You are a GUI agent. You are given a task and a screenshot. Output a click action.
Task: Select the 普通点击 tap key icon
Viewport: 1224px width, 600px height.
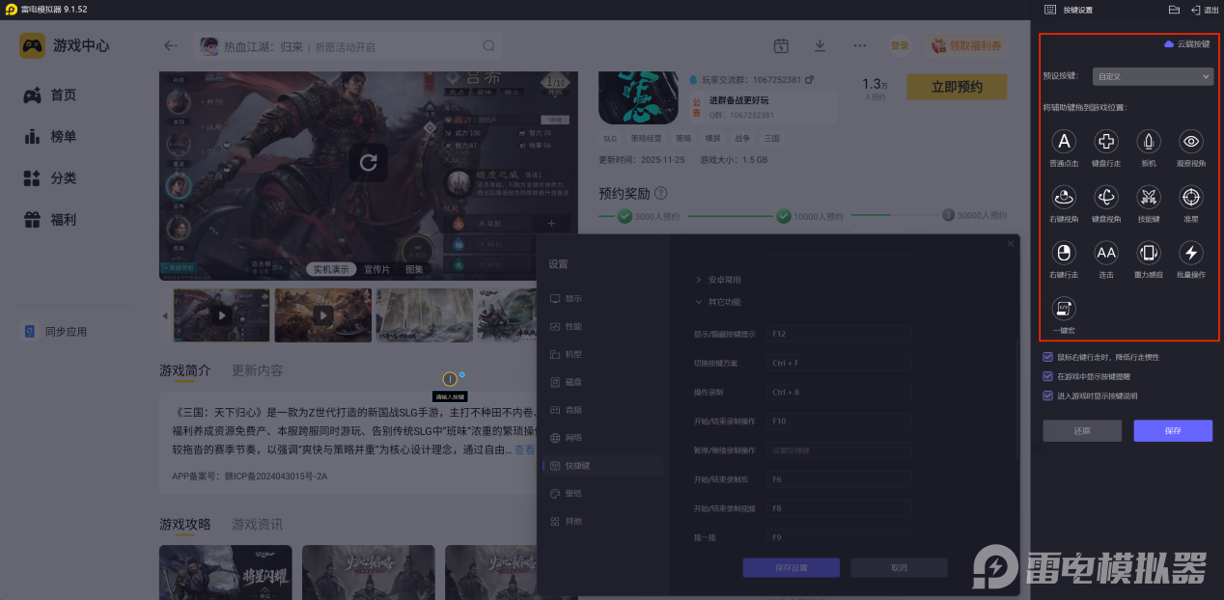pyautogui.click(x=1064, y=142)
